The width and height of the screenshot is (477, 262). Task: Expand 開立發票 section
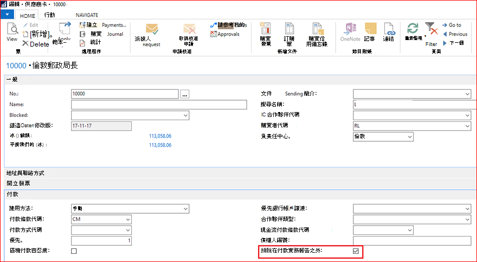click(240, 184)
